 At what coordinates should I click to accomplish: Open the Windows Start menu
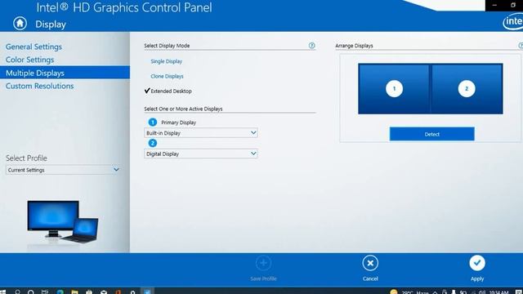click(x=3, y=292)
